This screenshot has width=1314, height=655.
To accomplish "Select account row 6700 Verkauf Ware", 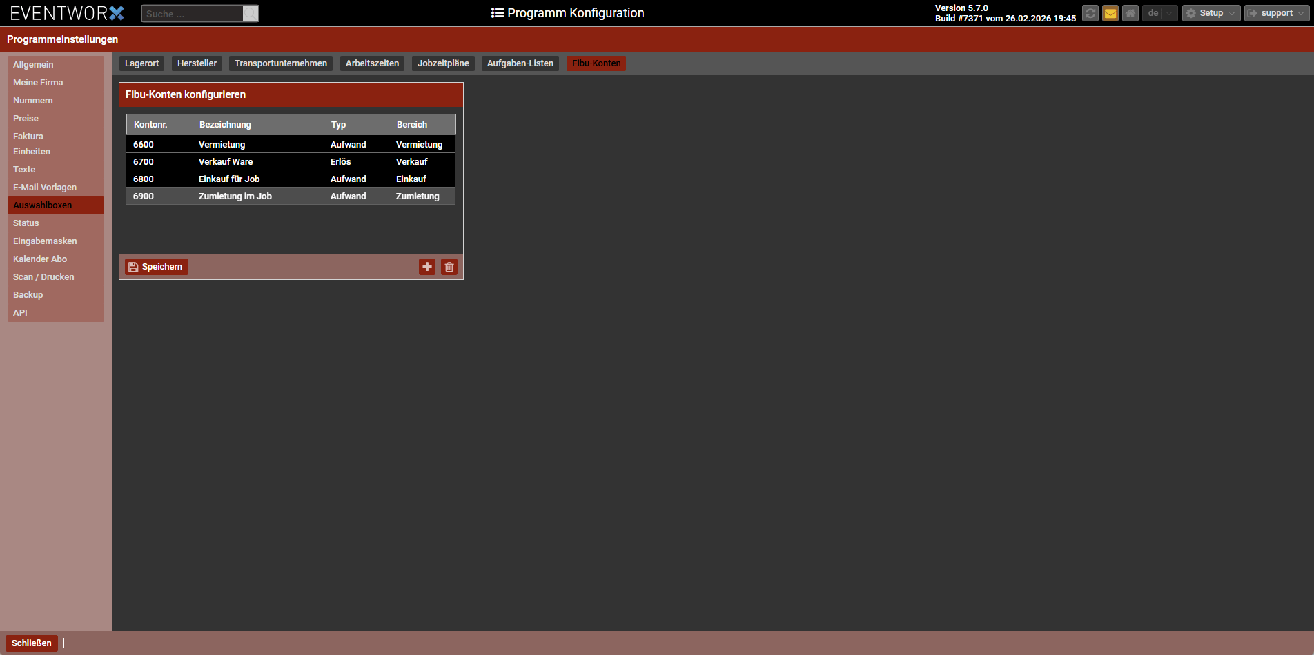I will pos(290,162).
